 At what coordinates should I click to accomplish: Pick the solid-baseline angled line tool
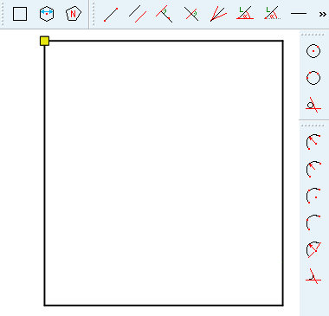(245, 13)
